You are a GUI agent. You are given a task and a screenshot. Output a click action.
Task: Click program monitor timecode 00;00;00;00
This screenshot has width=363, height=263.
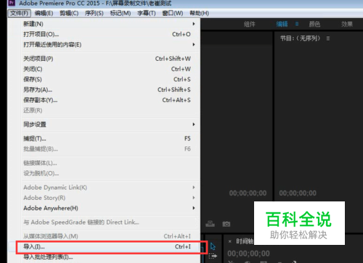(298, 193)
